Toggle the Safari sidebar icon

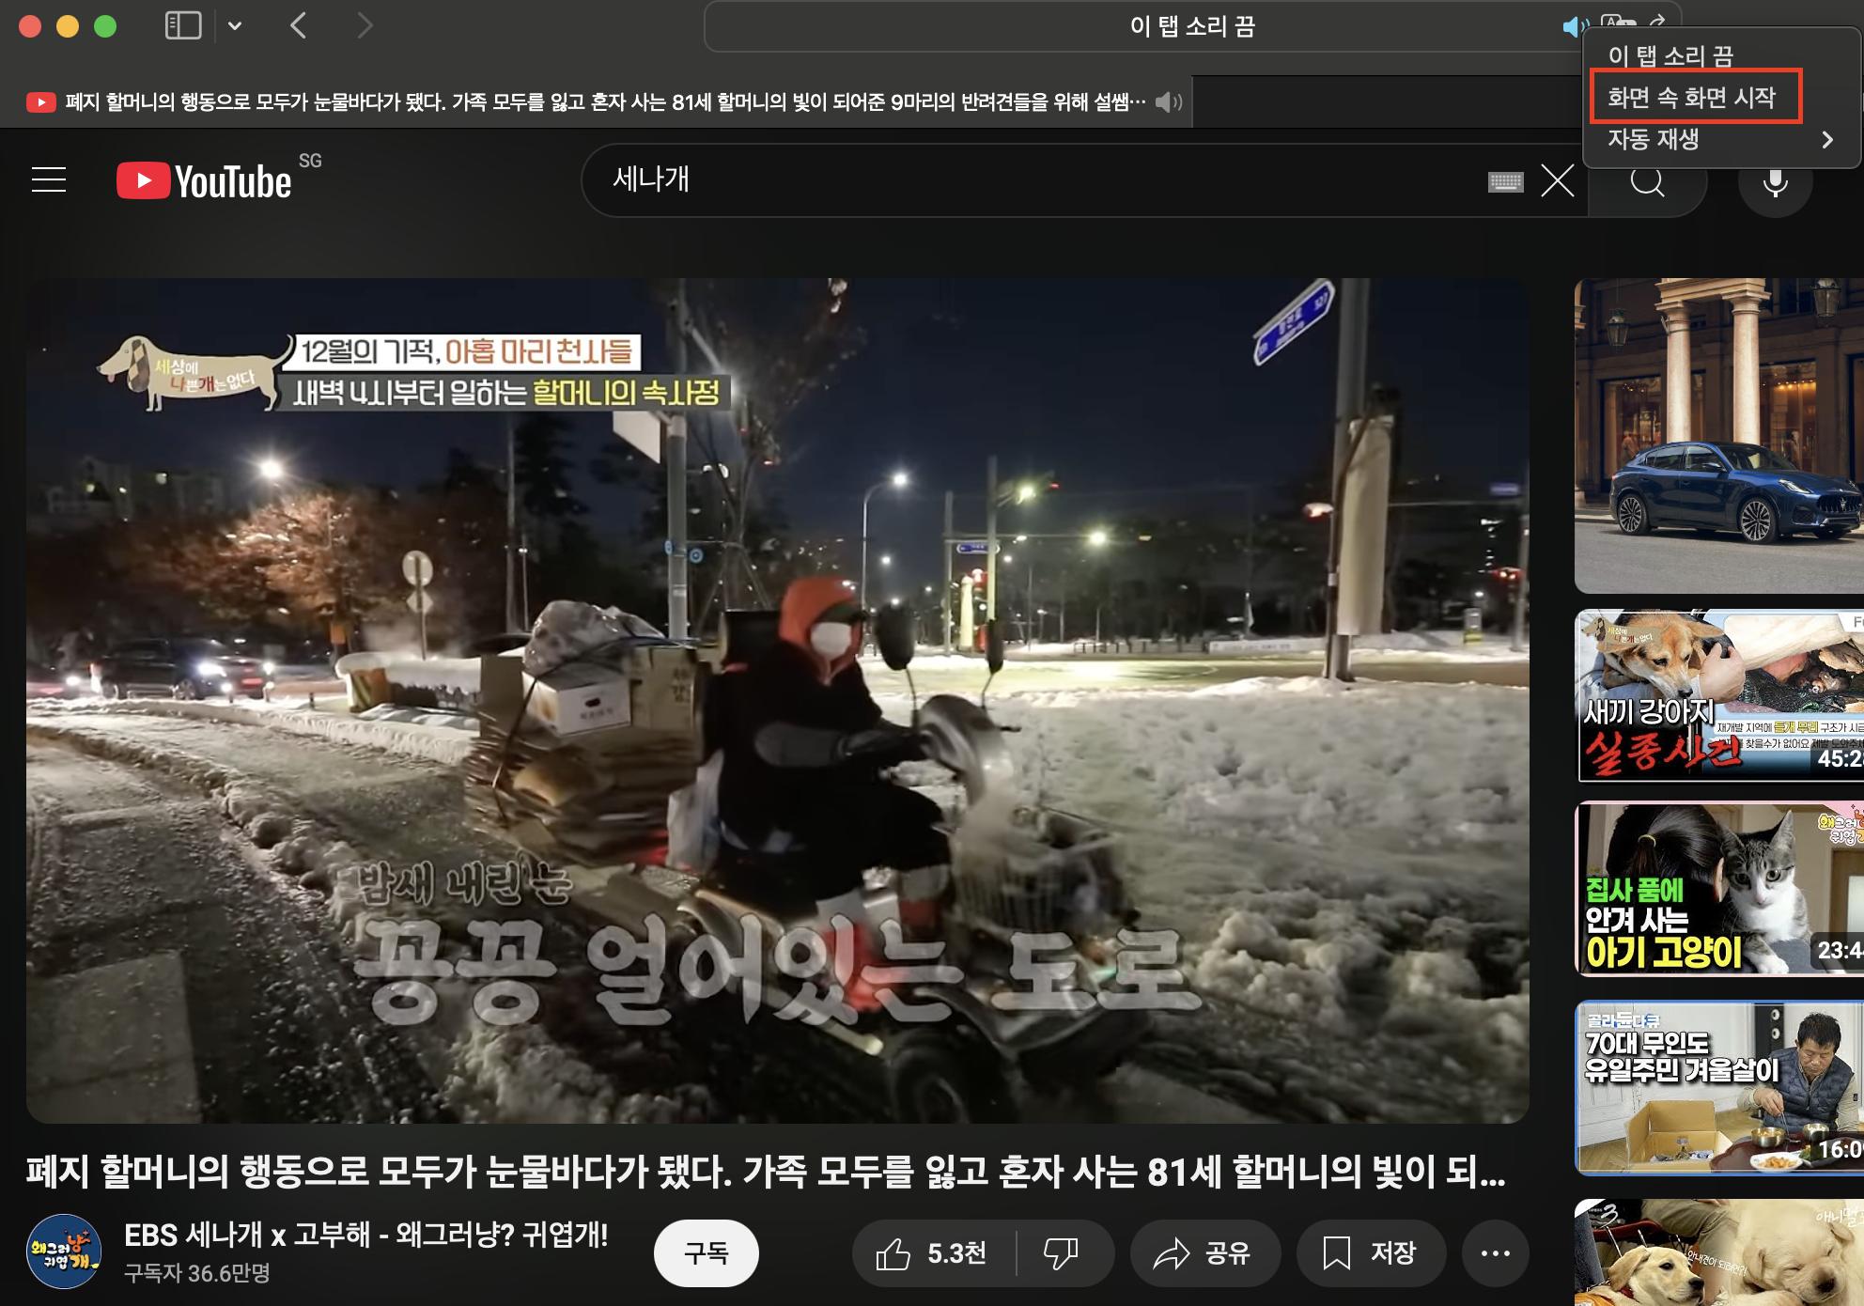(x=183, y=25)
